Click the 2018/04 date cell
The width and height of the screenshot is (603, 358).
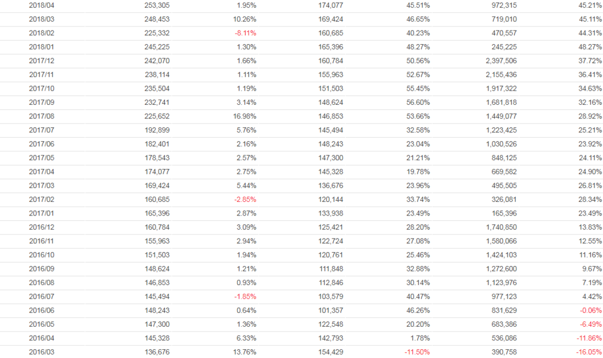pyautogui.click(x=40, y=5)
